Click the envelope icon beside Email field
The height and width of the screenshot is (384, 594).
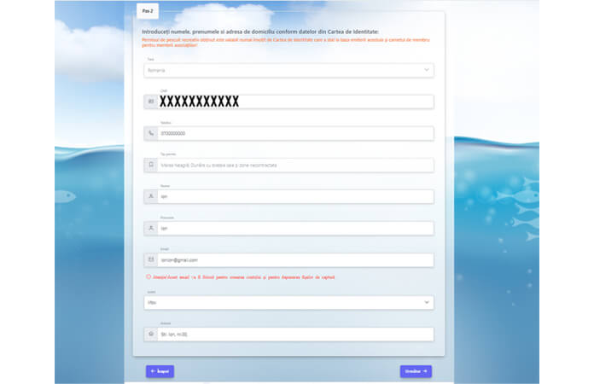pyautogui.click(x=151, y=259)
